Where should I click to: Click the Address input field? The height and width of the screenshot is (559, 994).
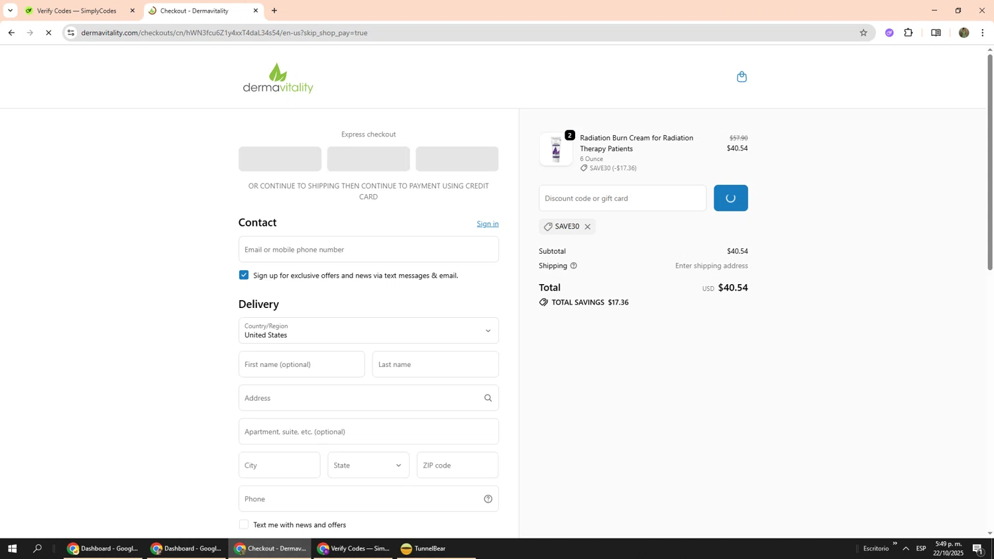368,398
